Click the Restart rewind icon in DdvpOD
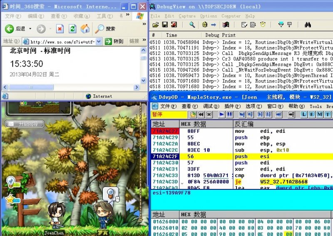Image resolution: width=333 pixels, height=236 pixels. tap(201, 114)
